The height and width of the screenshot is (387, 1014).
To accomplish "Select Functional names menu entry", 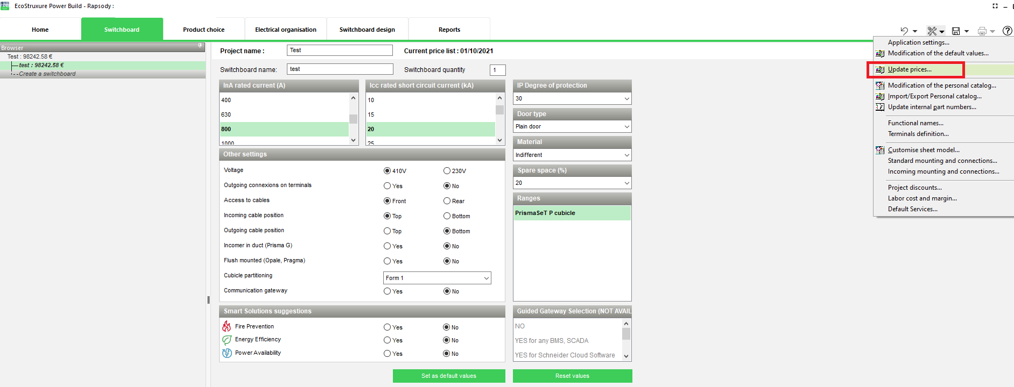I will [916, 123].
